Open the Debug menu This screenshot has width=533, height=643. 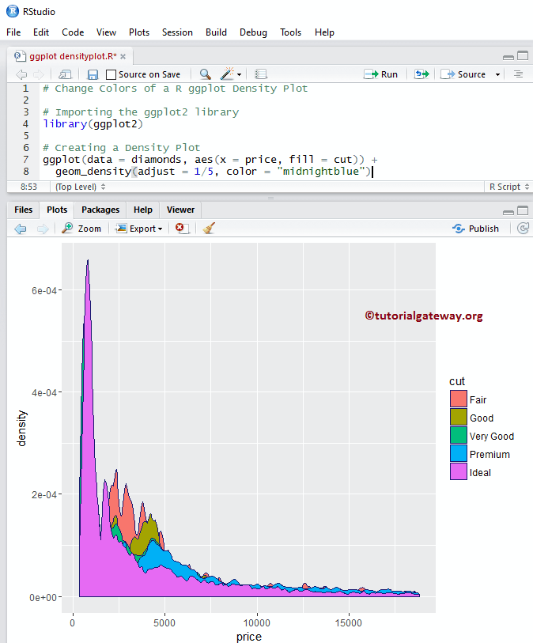tap(253, 32)
